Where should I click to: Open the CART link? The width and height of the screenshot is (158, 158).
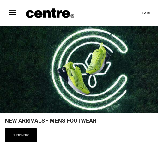pos(146,13)
